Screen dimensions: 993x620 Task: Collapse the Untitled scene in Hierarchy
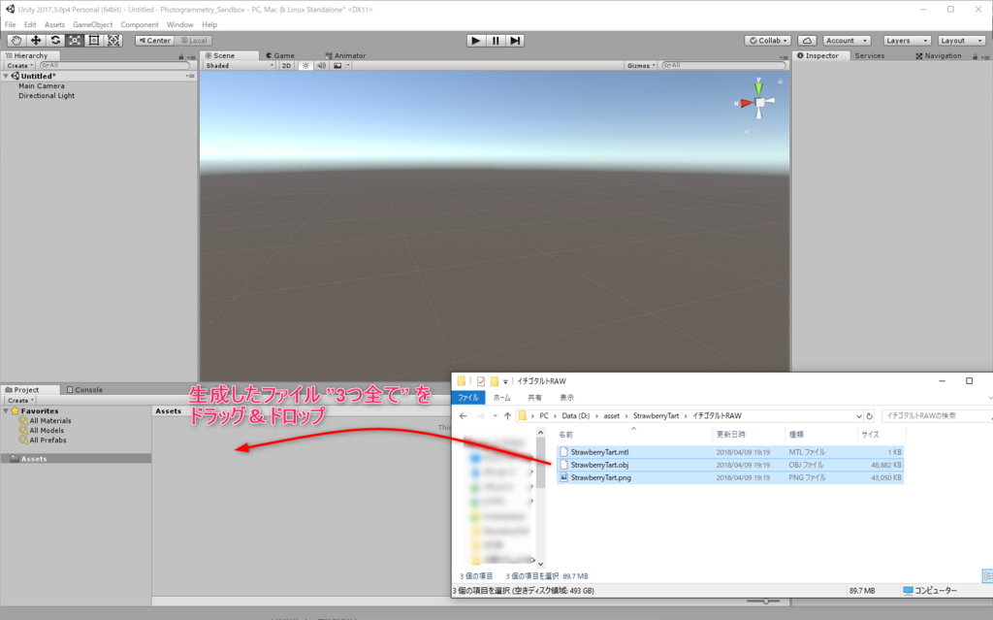7,76
